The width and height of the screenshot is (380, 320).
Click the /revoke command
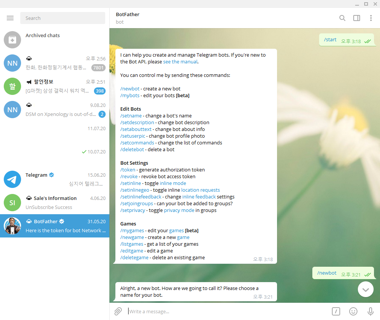pyautogui.click(x=129, y=177)
